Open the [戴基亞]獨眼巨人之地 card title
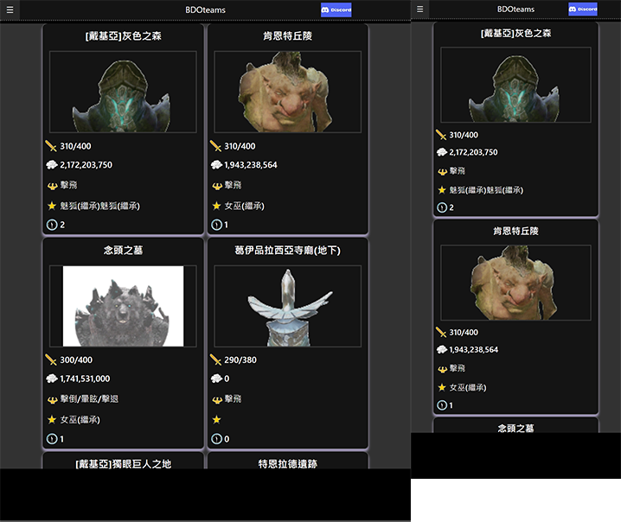Screen dimensions: 621x522 pos(123,463)
